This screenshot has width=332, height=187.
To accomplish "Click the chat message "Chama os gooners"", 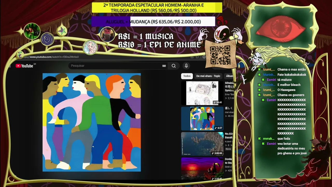I will coord(291,95).
